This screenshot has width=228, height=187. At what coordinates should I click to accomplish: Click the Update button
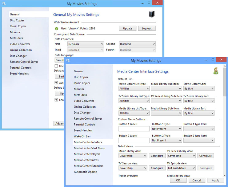click(x=128, y=29)
